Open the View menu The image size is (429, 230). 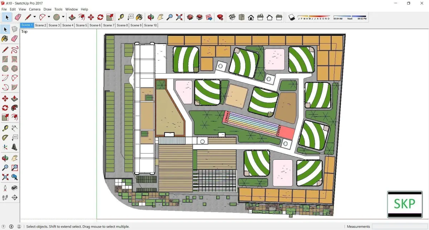pos(22,9)
